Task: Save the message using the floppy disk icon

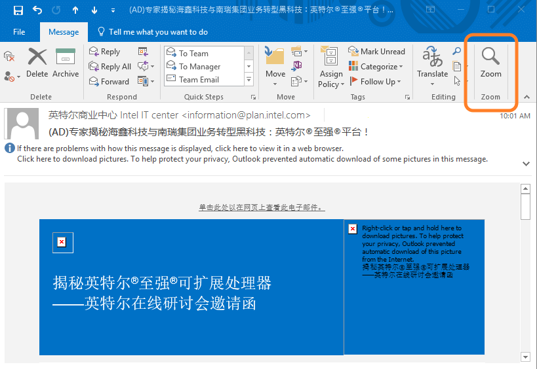Action: pos(18,10)
